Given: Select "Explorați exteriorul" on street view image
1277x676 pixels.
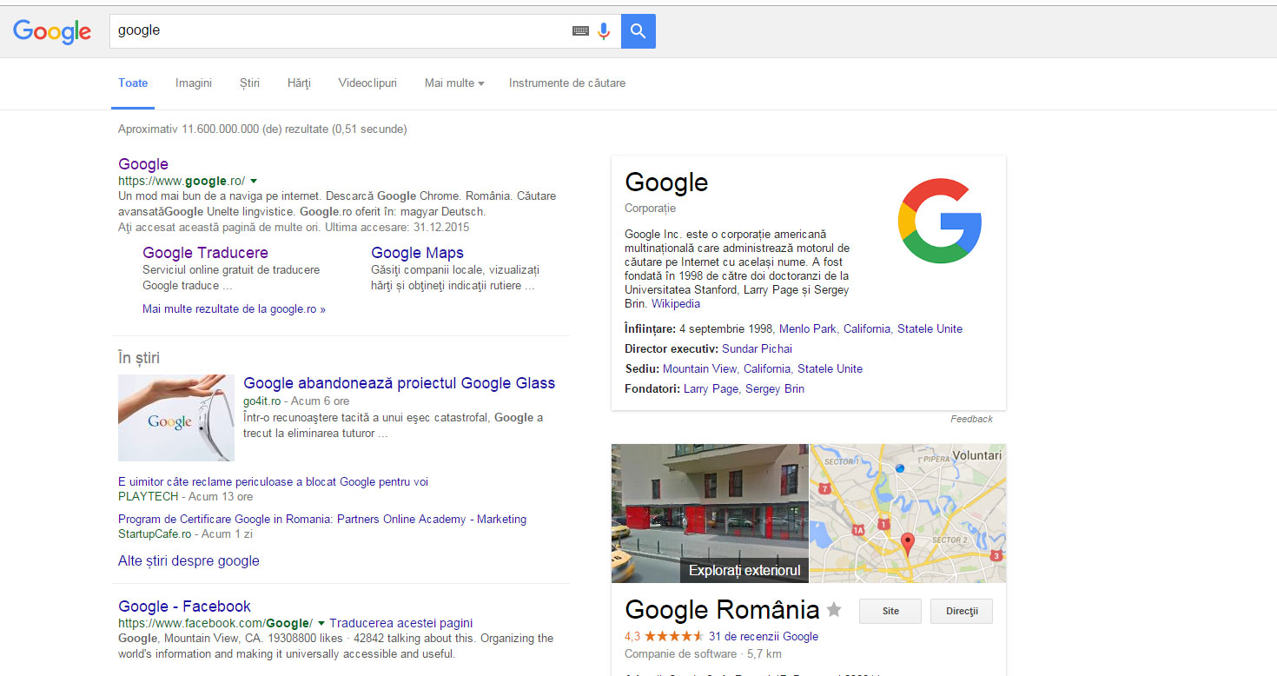Looking at the screenshot, I should point(744,569).
